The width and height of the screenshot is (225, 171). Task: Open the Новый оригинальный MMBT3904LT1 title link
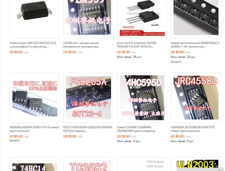coord(195,45)
